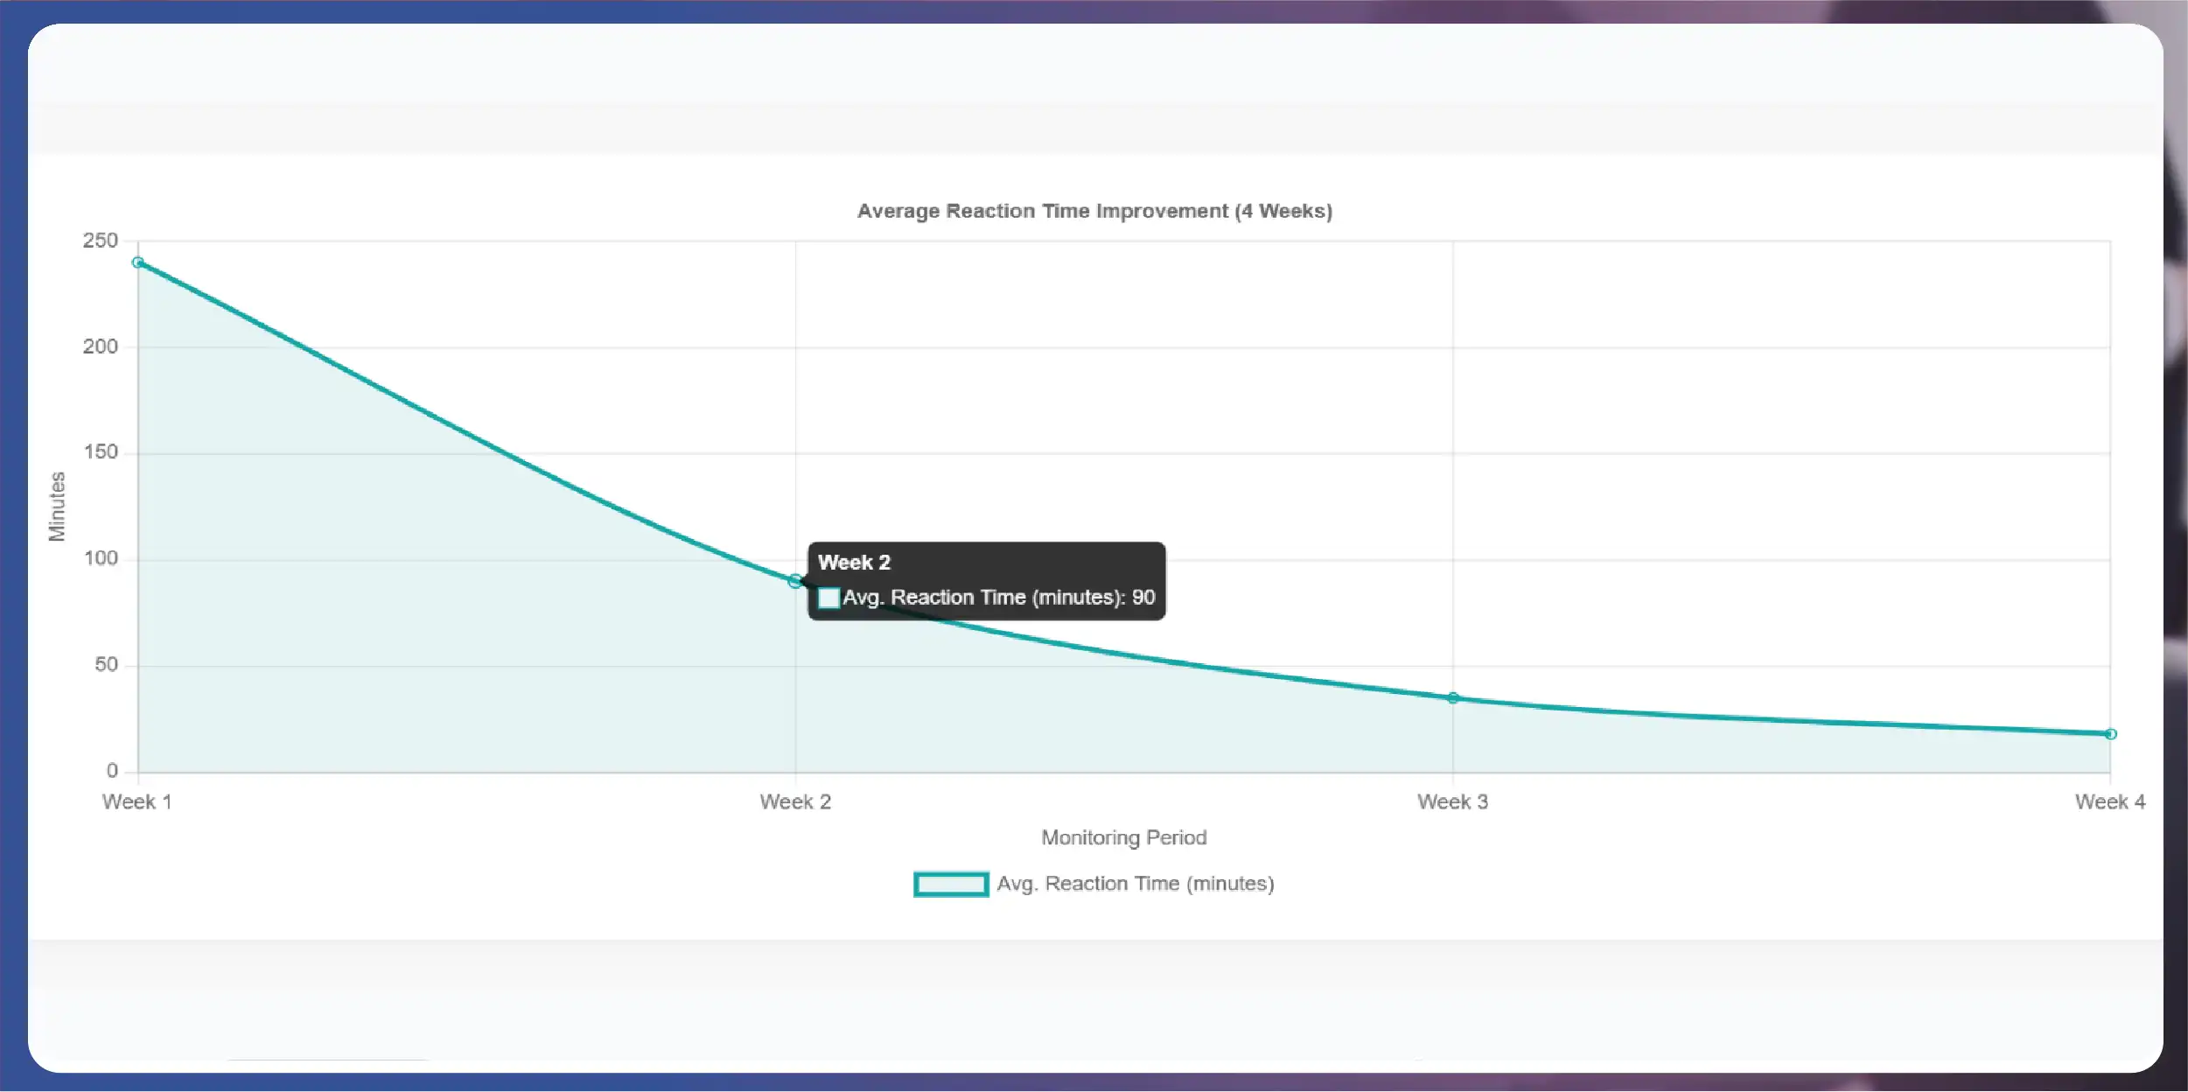Screen dimensions: 2188x1092
Task: Select the Week 2 x-axis label
Action: point(795,801)
